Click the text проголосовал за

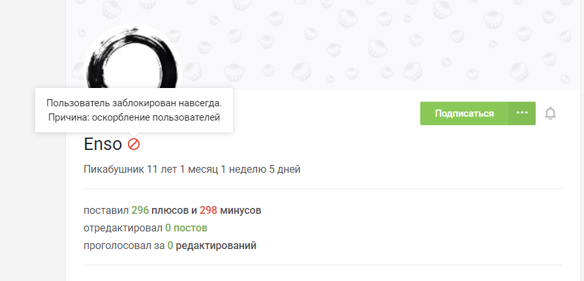pyautogui.click(x=124, y=246)
